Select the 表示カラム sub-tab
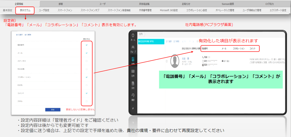The width and height of the screenshot is (291, 137). (x=25, y=10)
